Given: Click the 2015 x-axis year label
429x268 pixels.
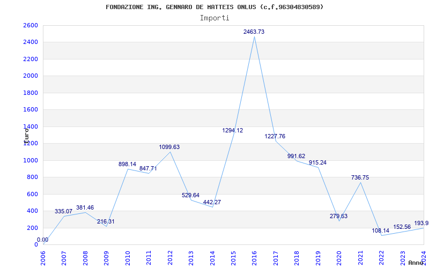Looking at the screenshot, I should [x=233, y=258].
